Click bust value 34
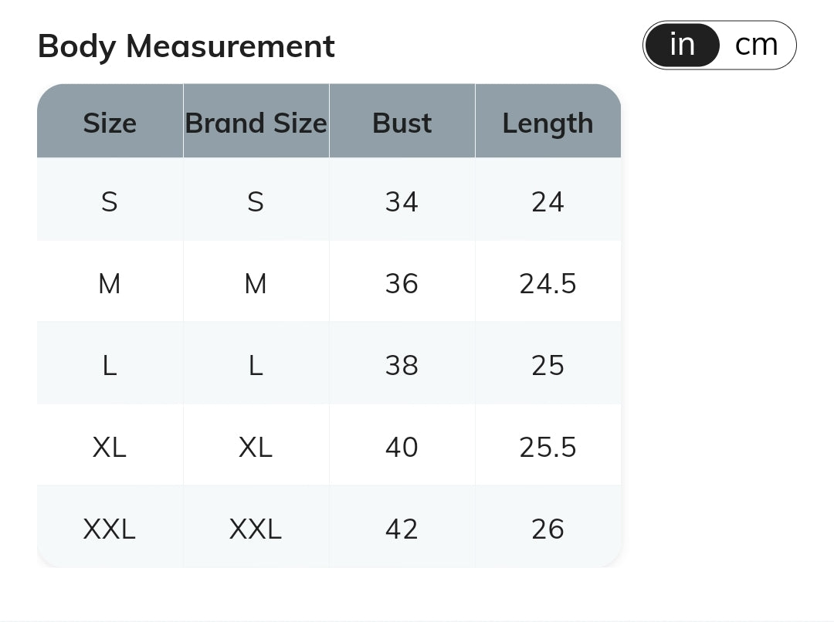 point(402,202)
